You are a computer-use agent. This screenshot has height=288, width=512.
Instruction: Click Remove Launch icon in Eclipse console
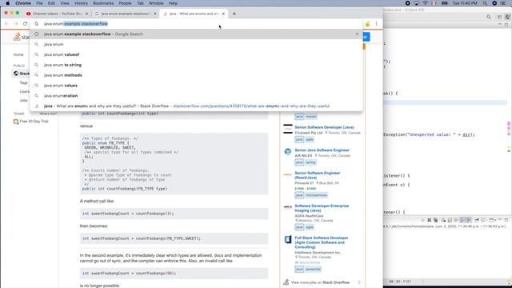click(x=430, y=220)
